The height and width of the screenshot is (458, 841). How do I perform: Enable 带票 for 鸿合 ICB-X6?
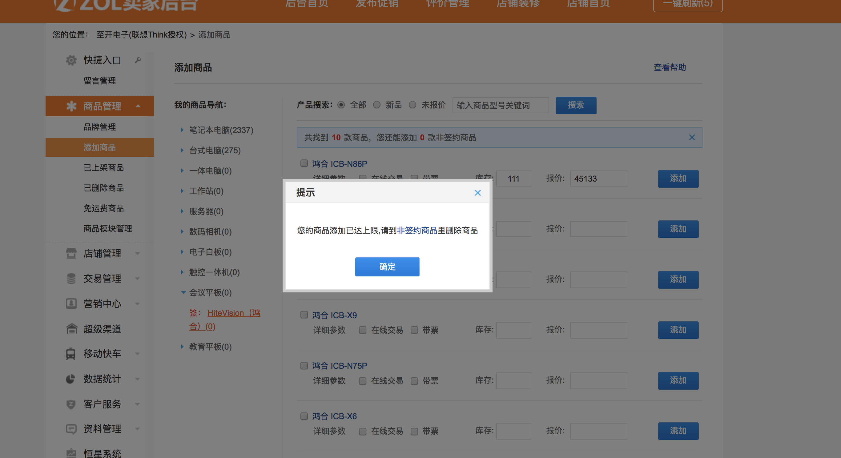414,432
